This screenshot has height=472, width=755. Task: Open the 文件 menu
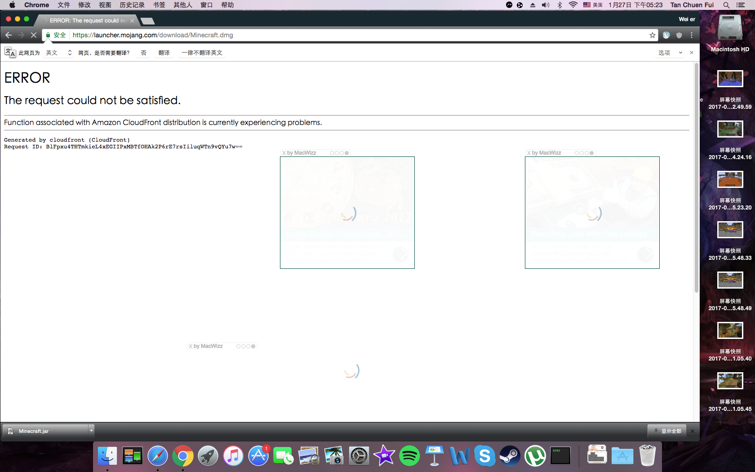pos(64,5)
